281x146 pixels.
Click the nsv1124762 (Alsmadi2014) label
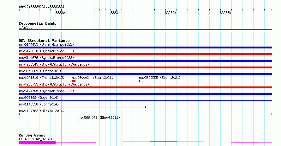(x=42, y=111)
